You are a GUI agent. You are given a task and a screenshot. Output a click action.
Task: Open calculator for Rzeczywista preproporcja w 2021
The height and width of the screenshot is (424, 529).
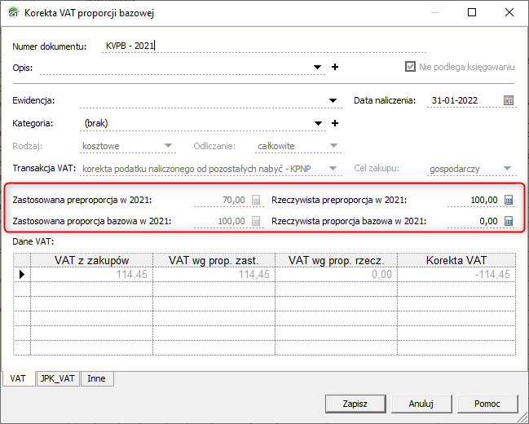(509, 200)
